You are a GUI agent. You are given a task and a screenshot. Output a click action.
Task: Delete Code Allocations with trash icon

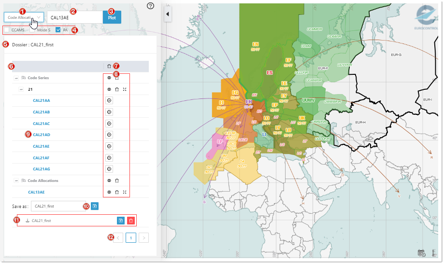pyautogui.click(x=117, y=181)
